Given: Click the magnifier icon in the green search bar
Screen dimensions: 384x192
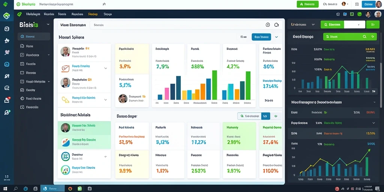Looking at the screenshot, I should pyautogui.click(x=364, y=37).
